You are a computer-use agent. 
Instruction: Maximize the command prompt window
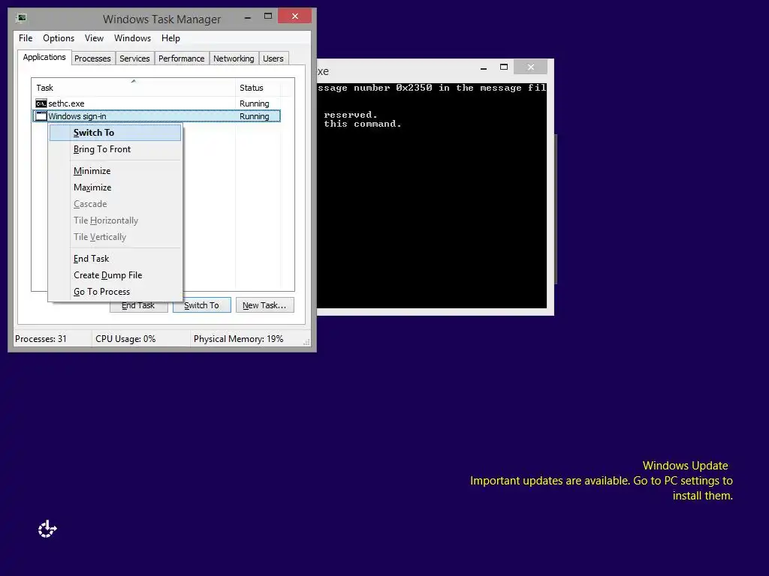coord(504,67)
